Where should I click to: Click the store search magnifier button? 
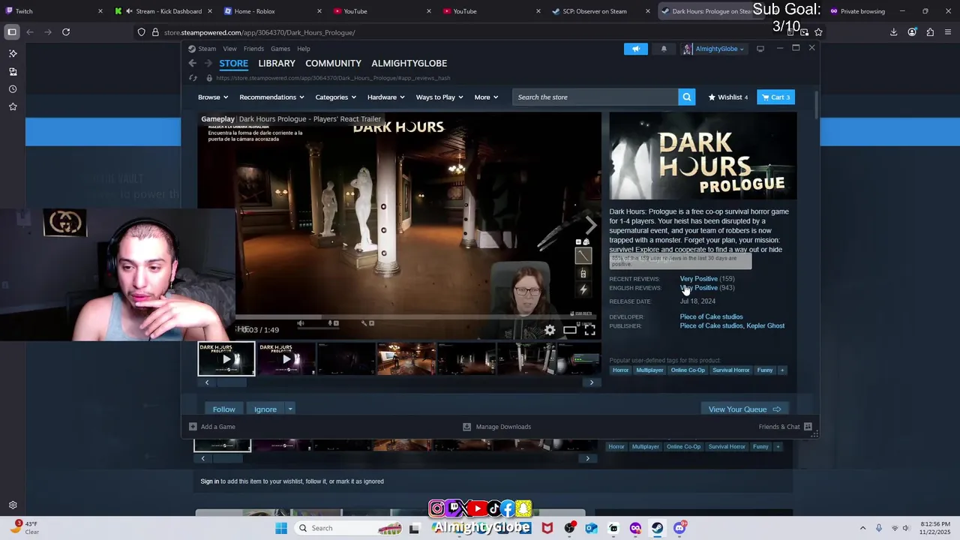686,97
